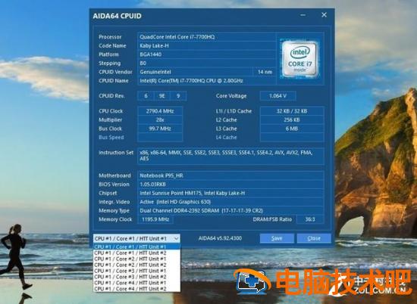The height and width of the screenshot is (304, 417).
Task: Click the memory type value Dual Channel DDR4-2392
Action: [230, 210]
